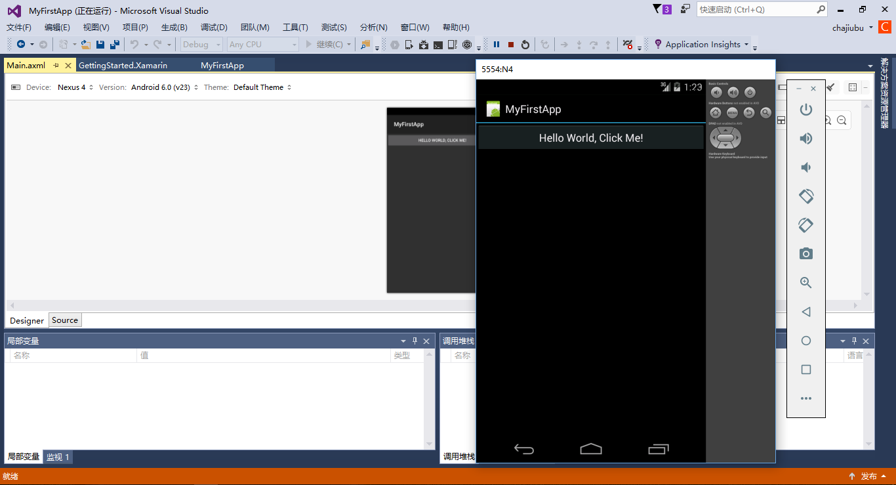This screenshot has height=485, width=896.
Task: Open the 调试(D) menu
Action: click(214, 27)
